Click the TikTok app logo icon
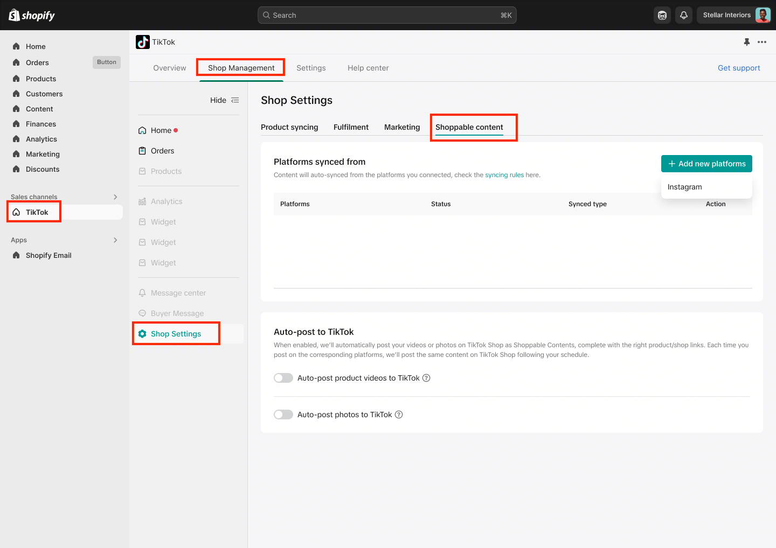The height and width of the screenshot is (548, 776). tap(143, 42)
